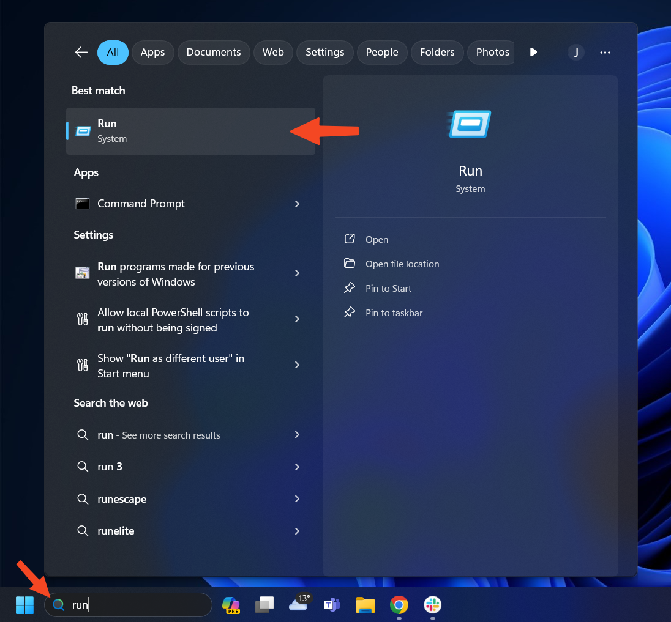Choose Pin to Start for Run

pyautogui.click(x=388, y=289)
